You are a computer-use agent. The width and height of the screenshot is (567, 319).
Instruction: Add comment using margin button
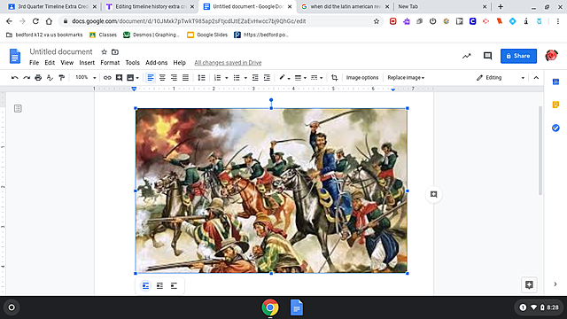[x=433, y=195]
